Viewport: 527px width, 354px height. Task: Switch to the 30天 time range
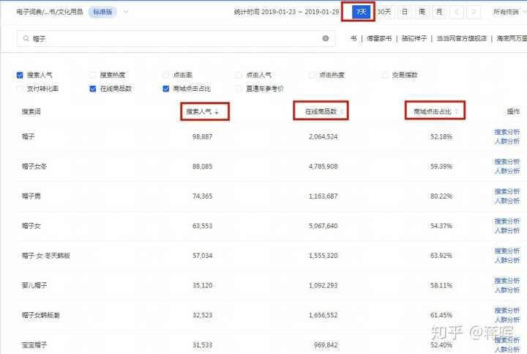384,12
